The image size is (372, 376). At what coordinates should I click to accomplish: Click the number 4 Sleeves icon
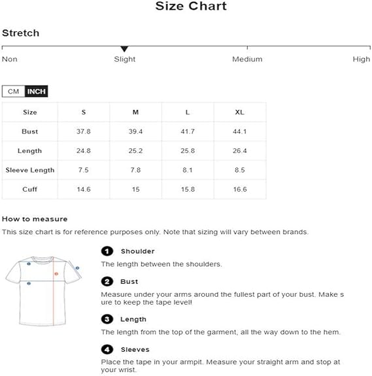pyautogui.click(x=107, y=349)
